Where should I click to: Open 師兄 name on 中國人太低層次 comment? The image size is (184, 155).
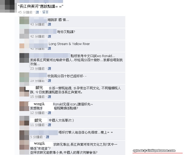(38, 120)
